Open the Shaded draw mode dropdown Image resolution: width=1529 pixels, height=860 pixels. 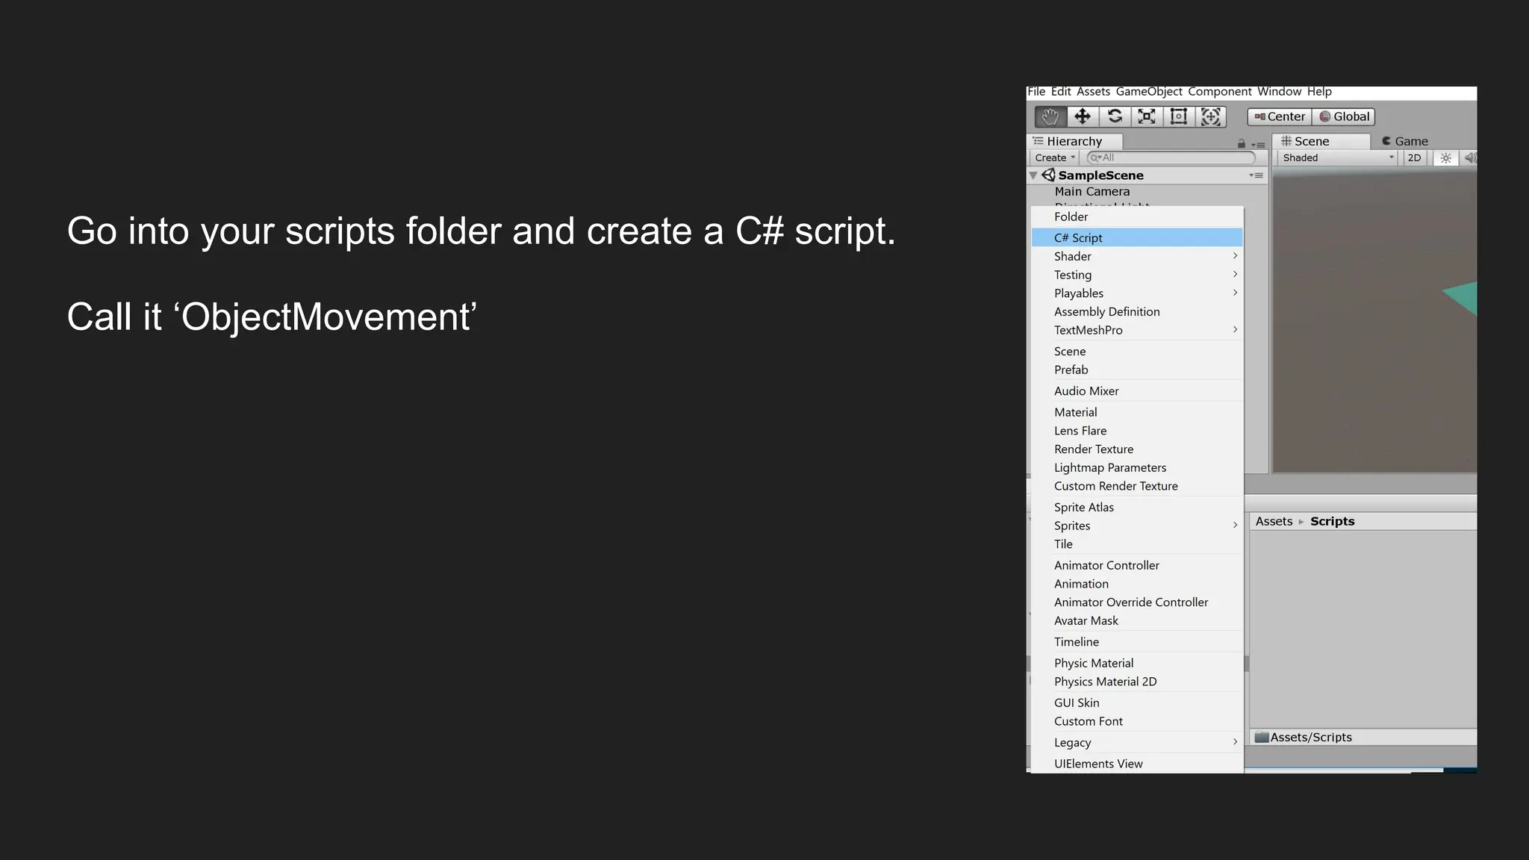1336,158
